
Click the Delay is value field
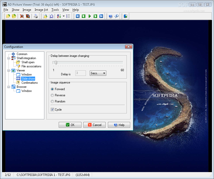coord(80,73)
